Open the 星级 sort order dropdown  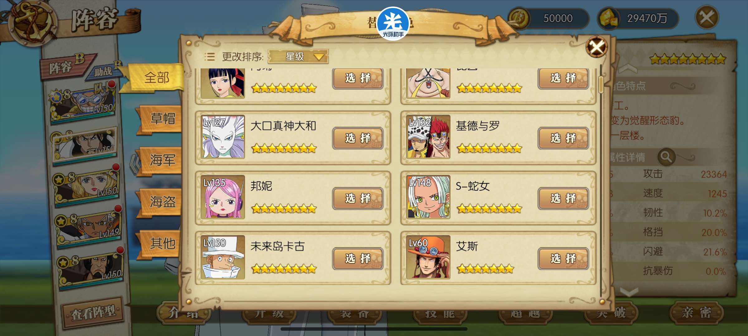tap(298, 57)
